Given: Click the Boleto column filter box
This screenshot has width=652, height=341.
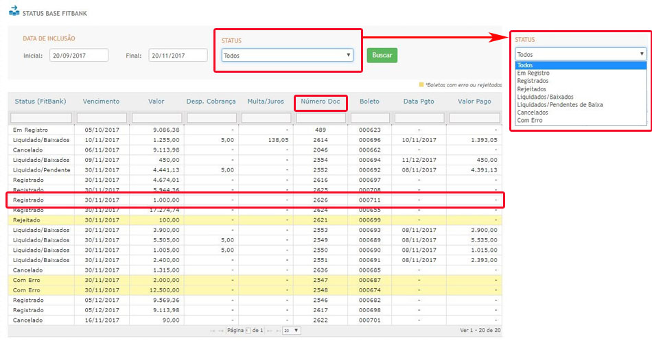Looking at the screenshot, I should (370, 118).
